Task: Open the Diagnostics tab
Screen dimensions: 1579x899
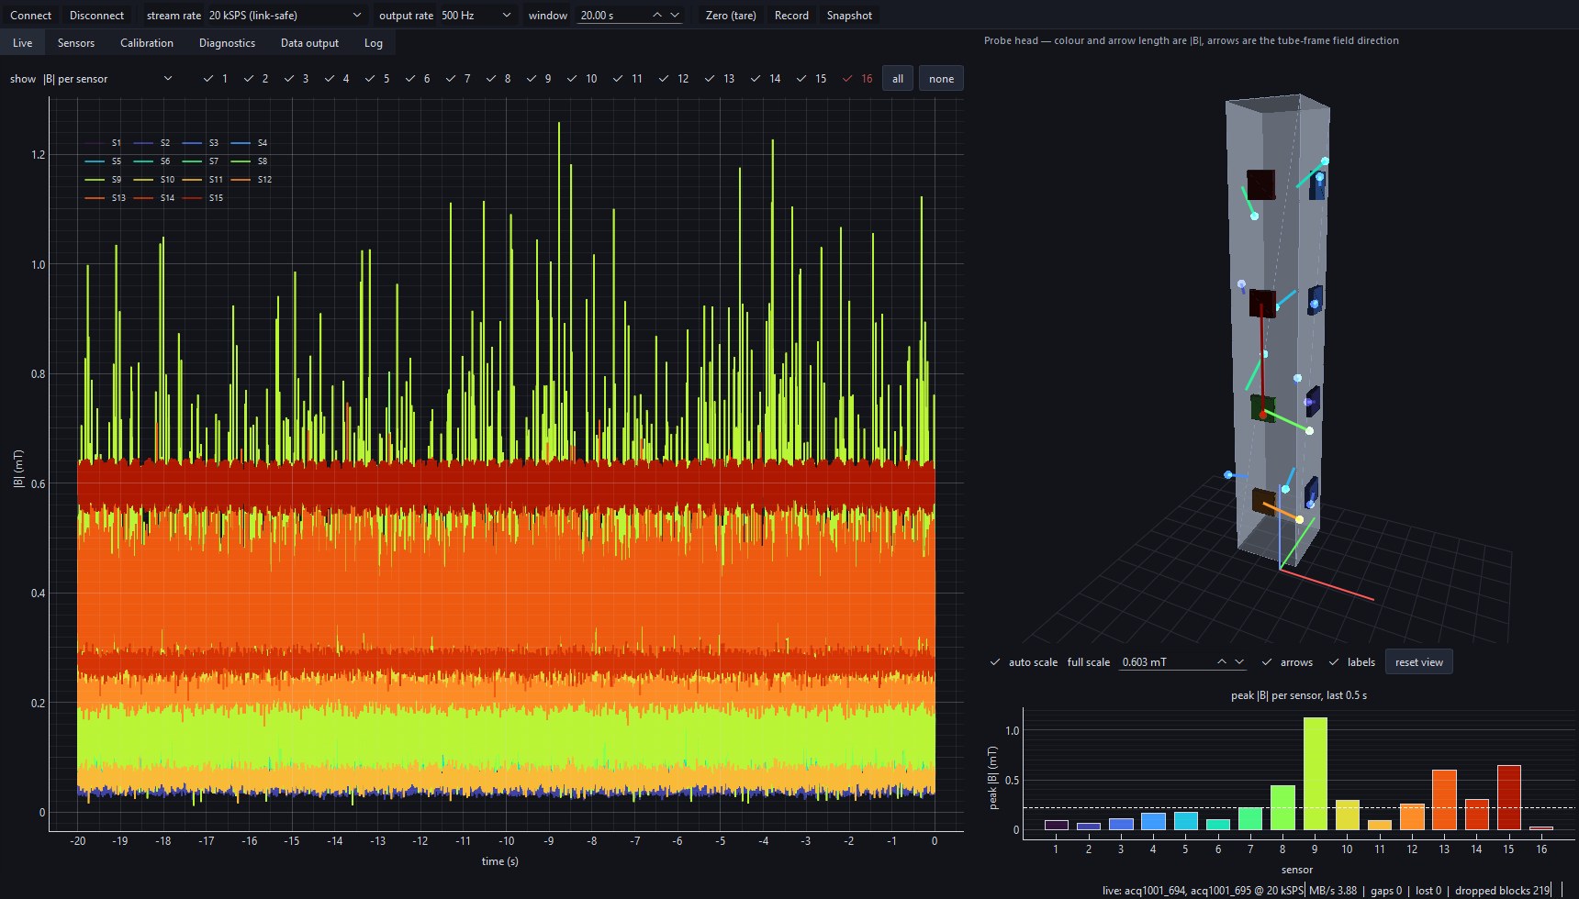Action: coord(227,43)
